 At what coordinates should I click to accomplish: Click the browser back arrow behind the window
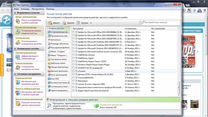pos(3,10)
